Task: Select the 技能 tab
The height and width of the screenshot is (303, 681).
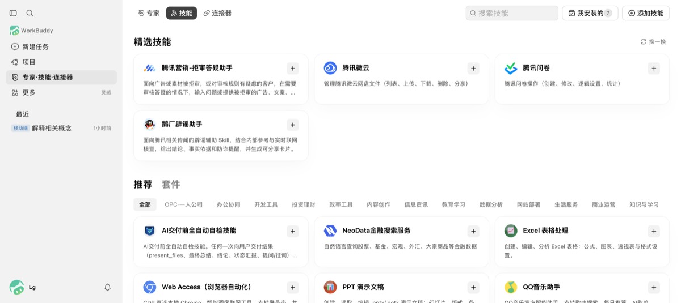Action: pyautogui.click(x=182, y=13)
